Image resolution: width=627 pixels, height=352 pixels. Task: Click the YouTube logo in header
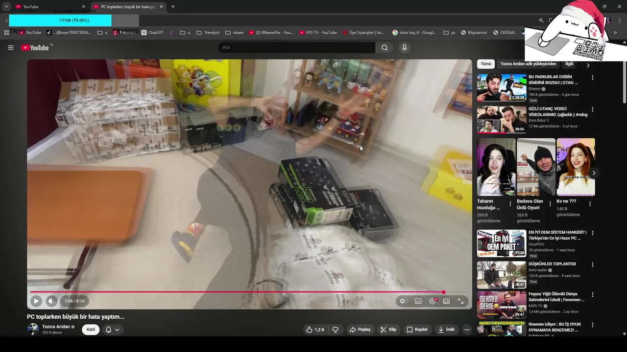(35, 47)
